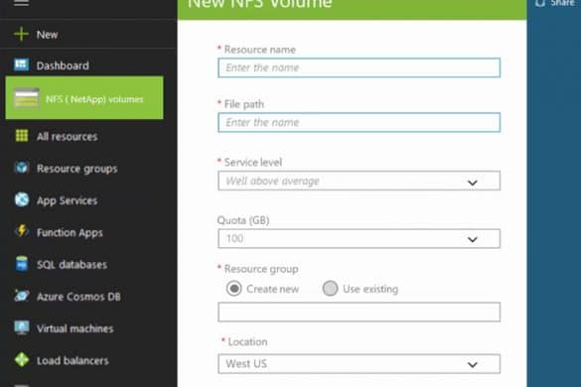Open the New menu item label
Viewport: 581px width, 387px height.
[x=47, y=35]
